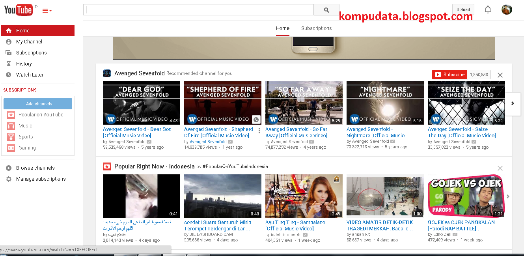Open Home in the sidebar

click(38, 31)
